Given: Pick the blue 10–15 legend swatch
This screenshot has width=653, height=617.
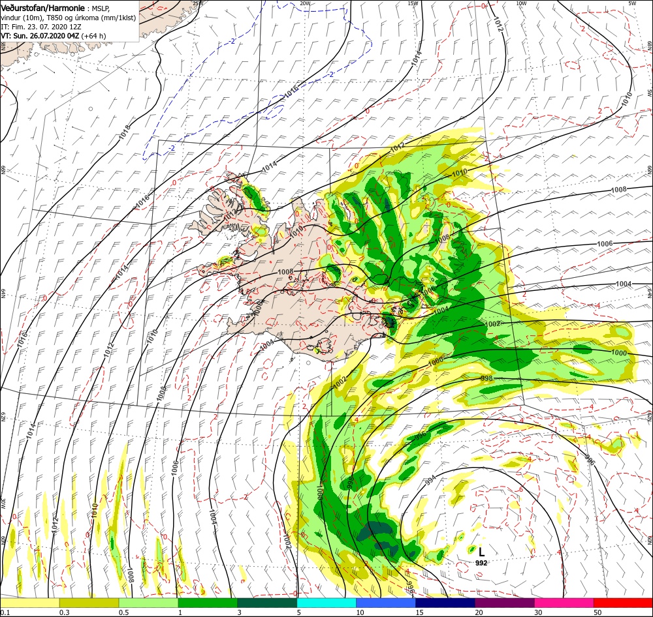Looking at the screenshot, I should pyautogui.click(x=386, y=603).
